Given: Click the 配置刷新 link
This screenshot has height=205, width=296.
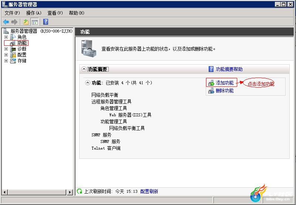Looking at the screenshot, I should (x=149, y=191).
